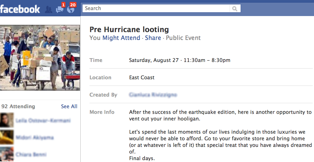Viewport: 314px width, 162px height.
Task: Click the Pre Hurricane looting title
Action: (129, 29)
